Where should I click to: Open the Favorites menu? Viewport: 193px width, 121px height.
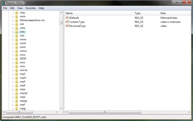click(x=31, y=8)
